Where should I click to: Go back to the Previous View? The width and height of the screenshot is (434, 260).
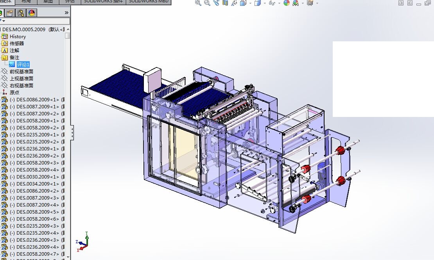216,3
